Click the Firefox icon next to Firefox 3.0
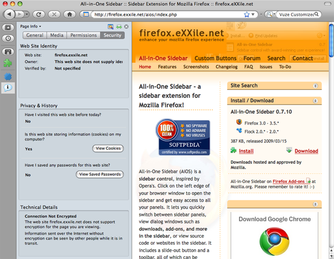 point(239,122)
